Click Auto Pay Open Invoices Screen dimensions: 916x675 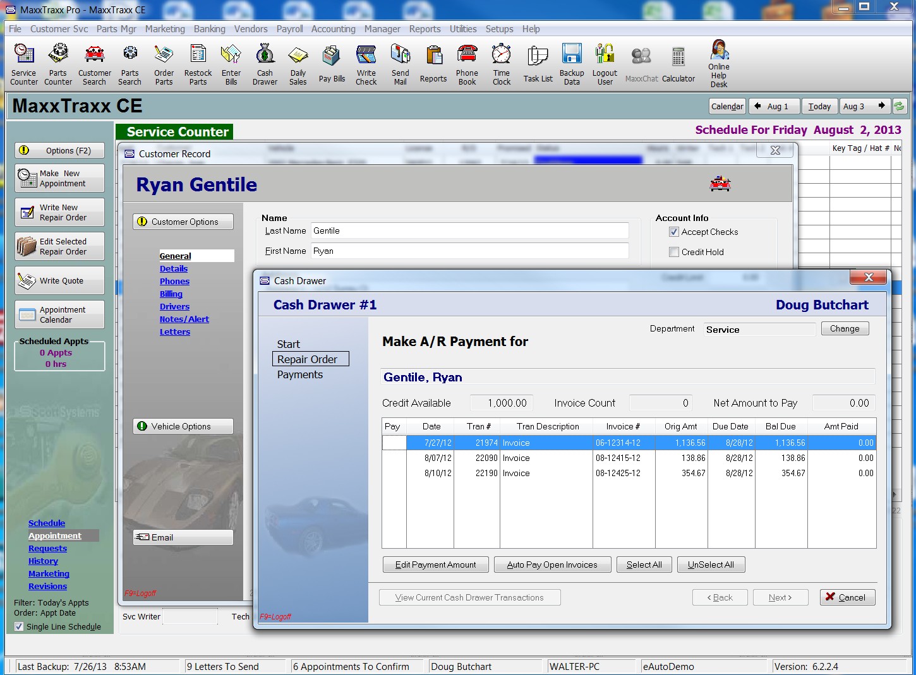pos(552,564)
